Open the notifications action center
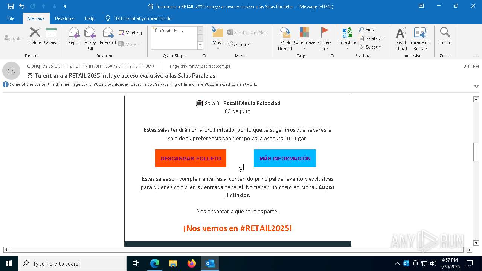Screen dimensions: 482x271 [x=470, y=263]
